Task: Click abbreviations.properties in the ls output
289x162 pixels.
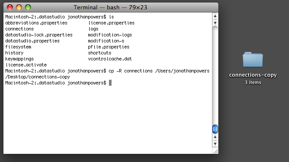Action: coord(36,23)
